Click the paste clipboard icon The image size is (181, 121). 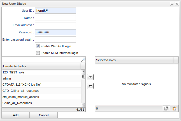pos(174,109)
